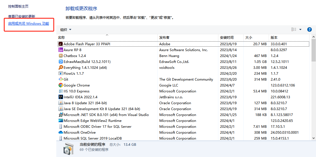Select Everything 1.4.1.1024 (x64) entry

tap(85, 67)
